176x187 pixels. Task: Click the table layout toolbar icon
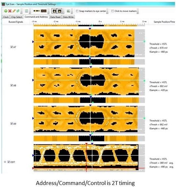click(27, 11)
